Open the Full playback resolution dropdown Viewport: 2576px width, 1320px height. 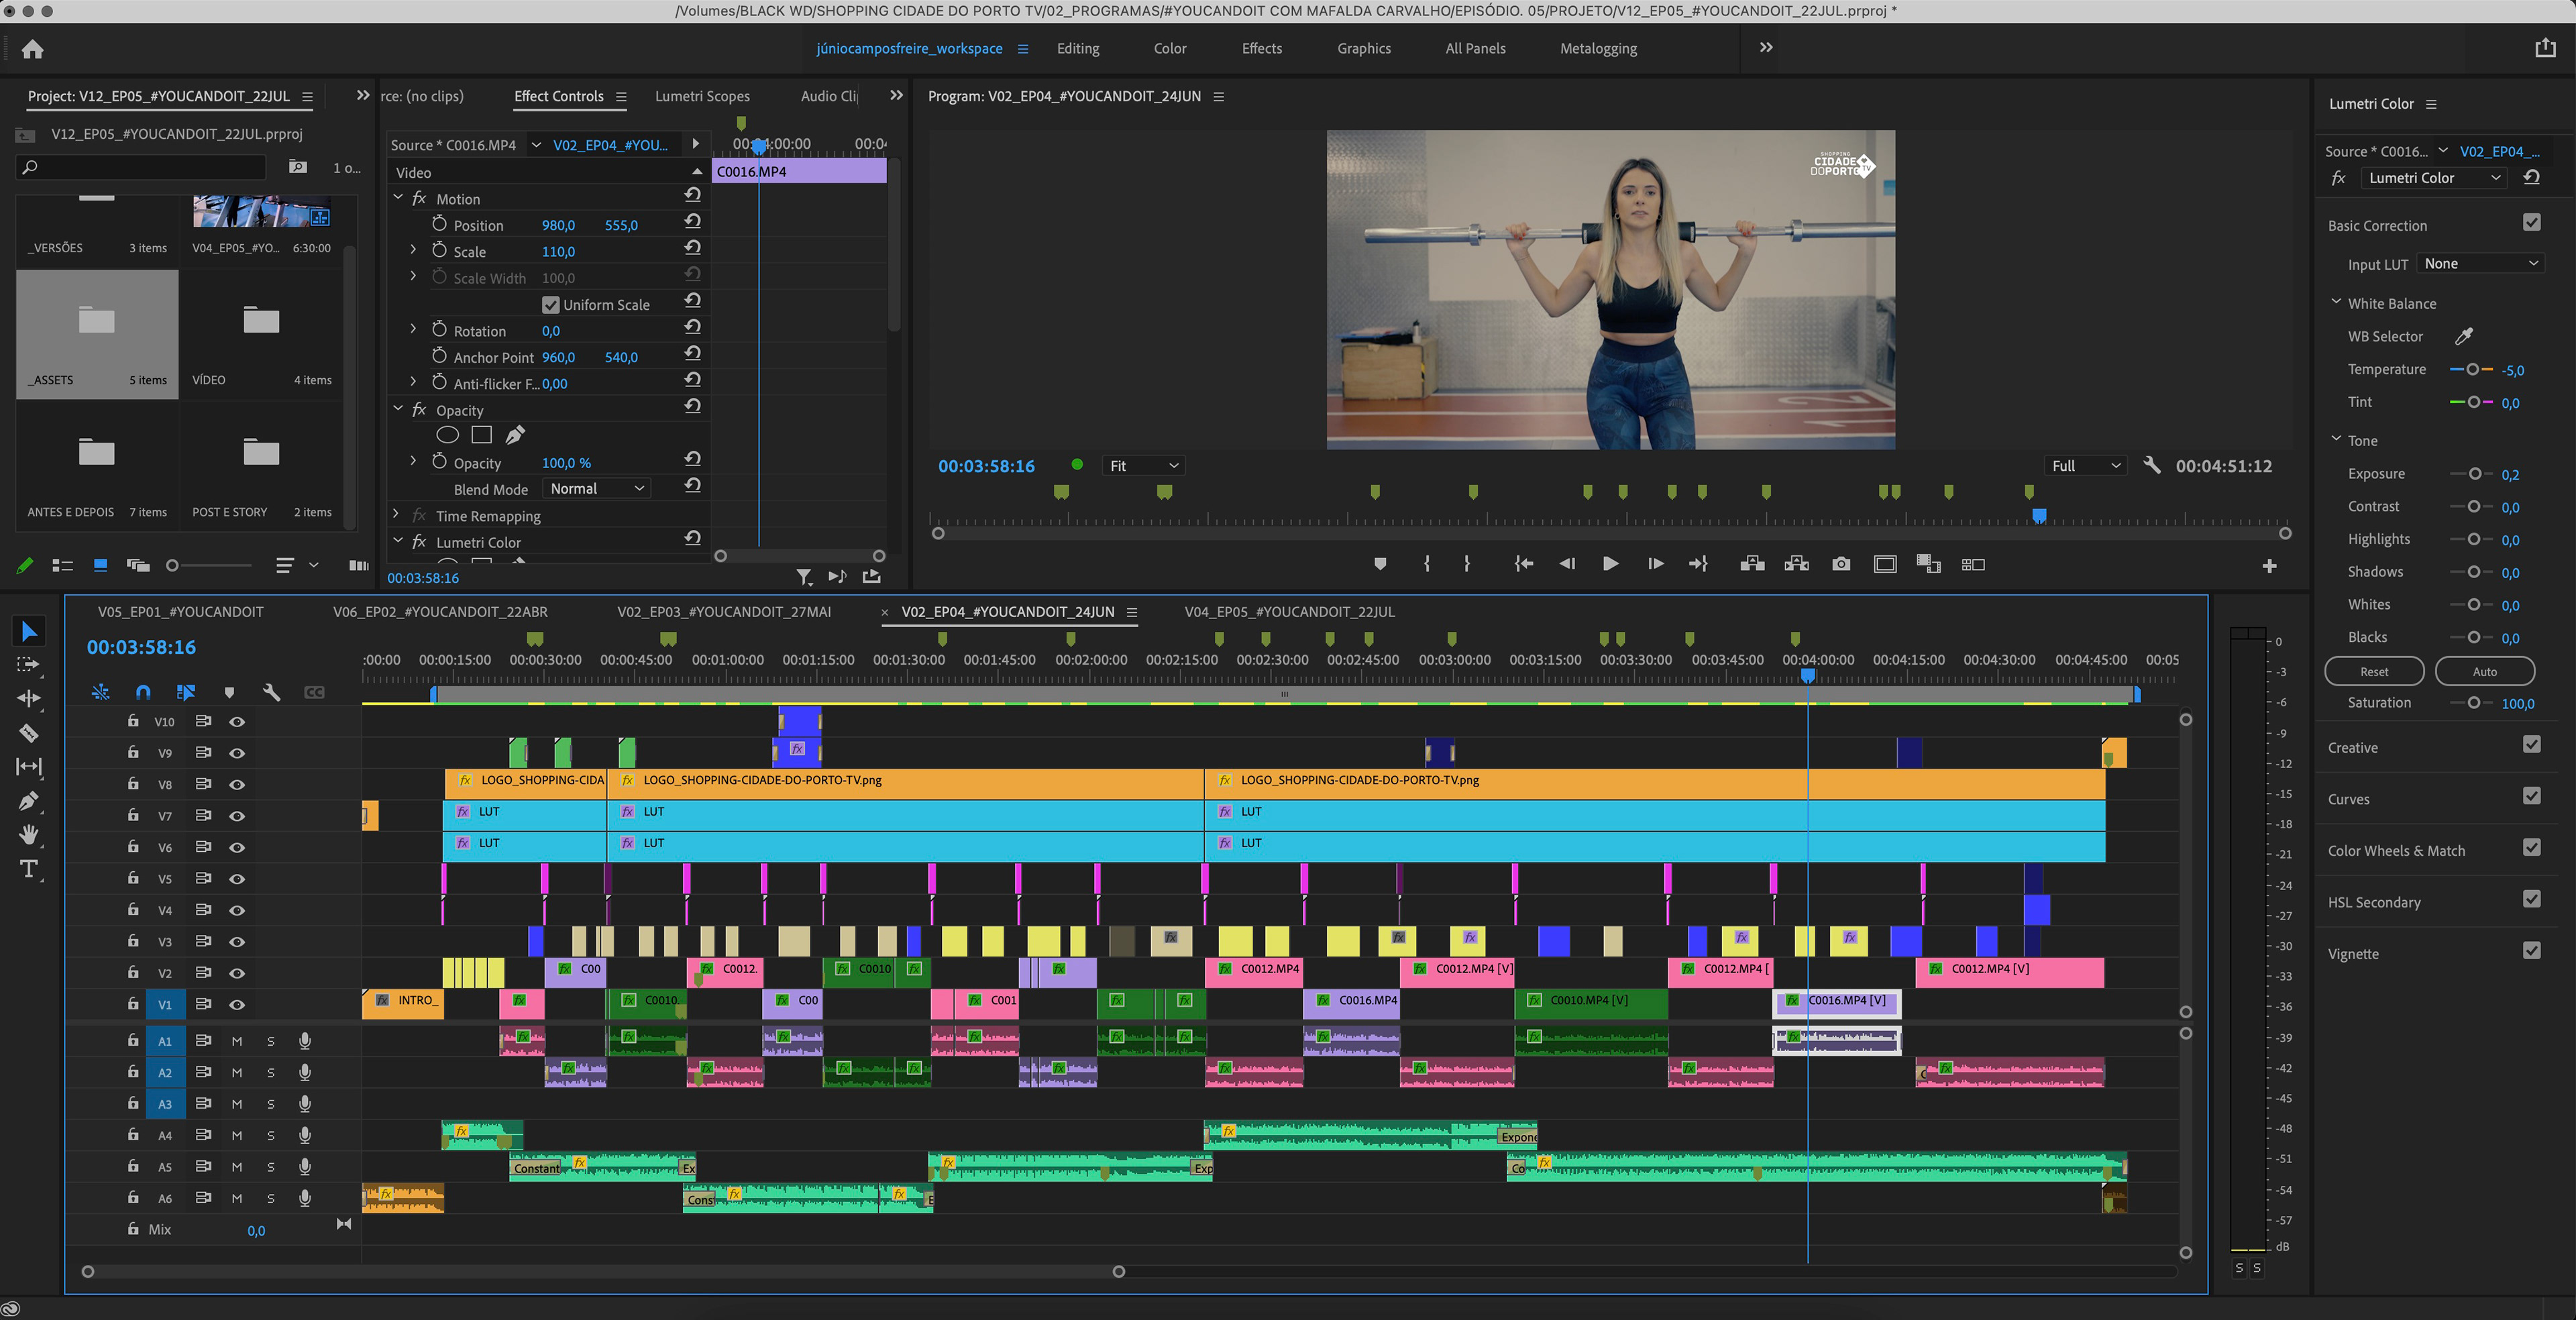coord(2086,466)
